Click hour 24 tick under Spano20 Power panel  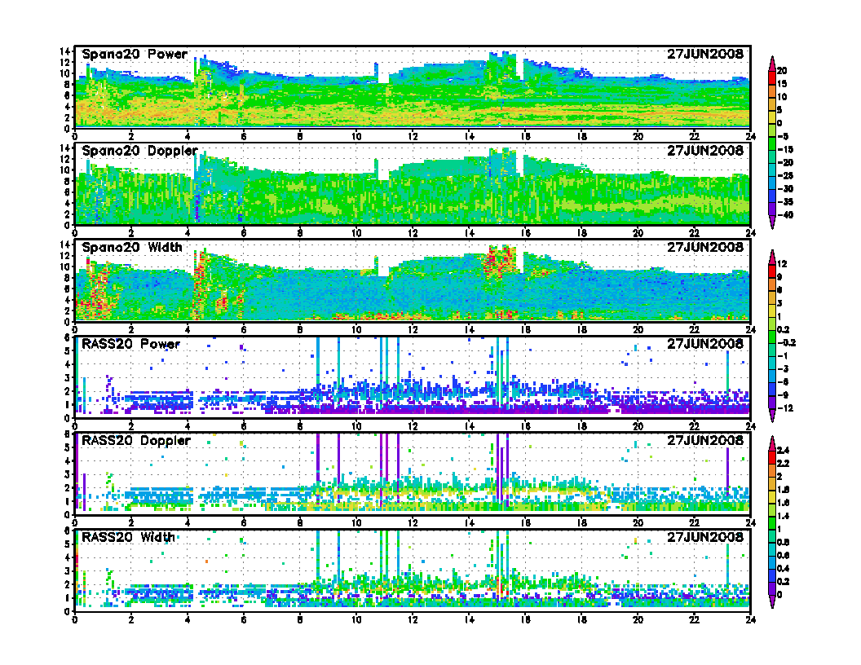pyautogui.click(x=750, y=136)
